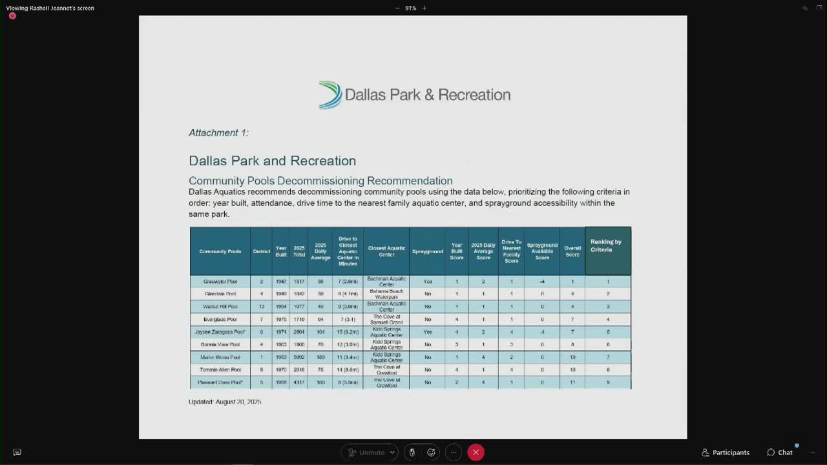
Task: Toggle closed captions icon at bottom left
Action: pyautogui.click(x=17, y=452)
